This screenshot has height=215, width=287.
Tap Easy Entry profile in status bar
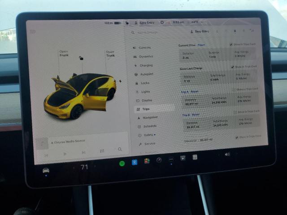point(144,23)
